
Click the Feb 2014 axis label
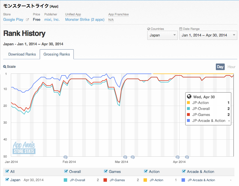pos(69,162)
